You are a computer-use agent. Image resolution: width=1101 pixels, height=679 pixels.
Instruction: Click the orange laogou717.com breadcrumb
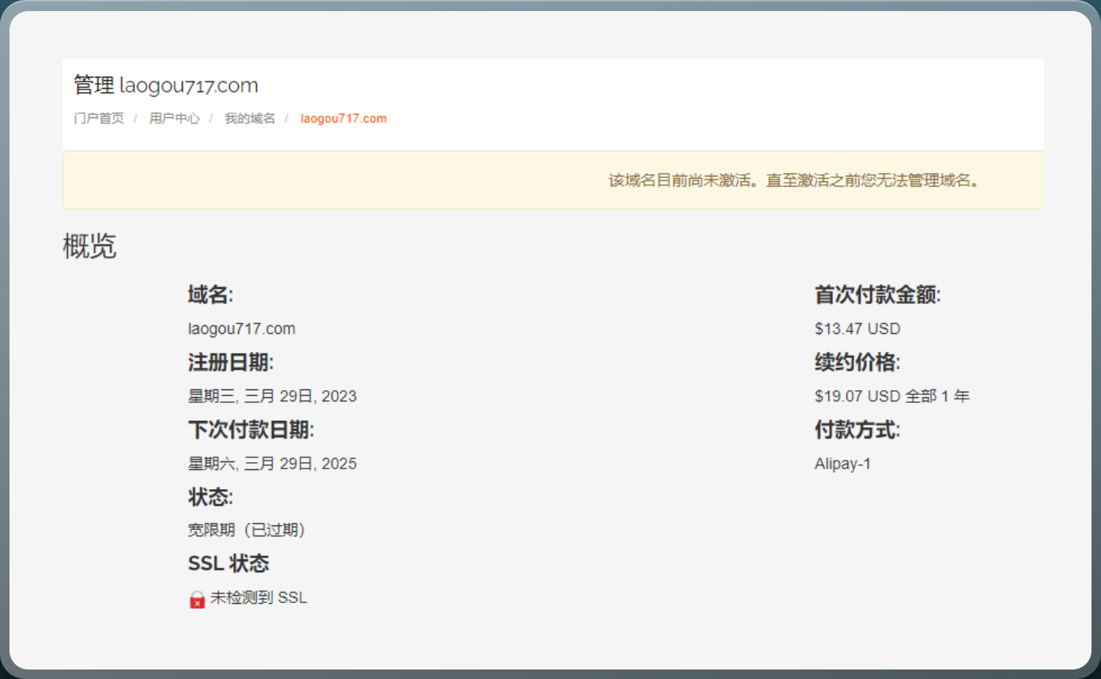click(343, 119)
